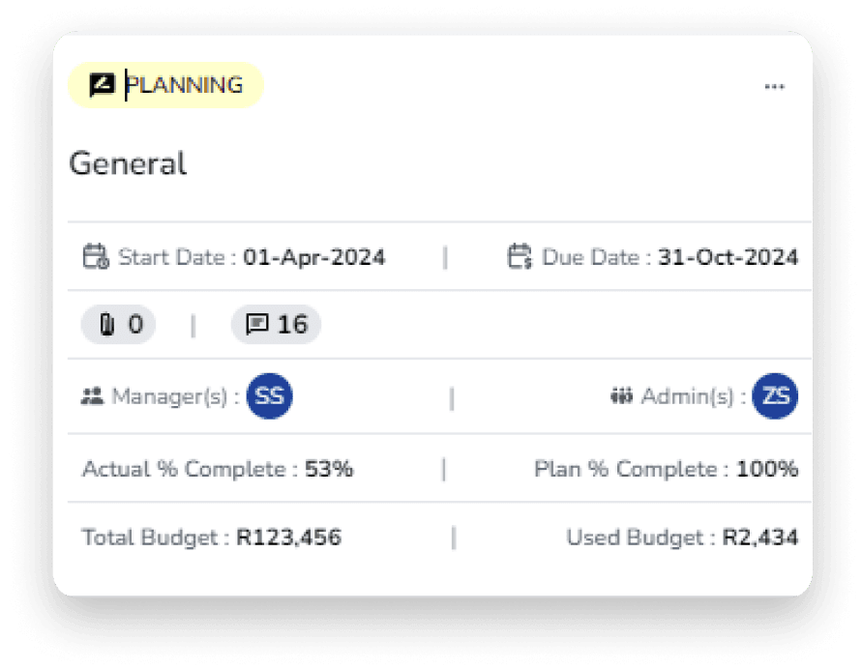Click the comments speech bubble icon

pos(256,325)
